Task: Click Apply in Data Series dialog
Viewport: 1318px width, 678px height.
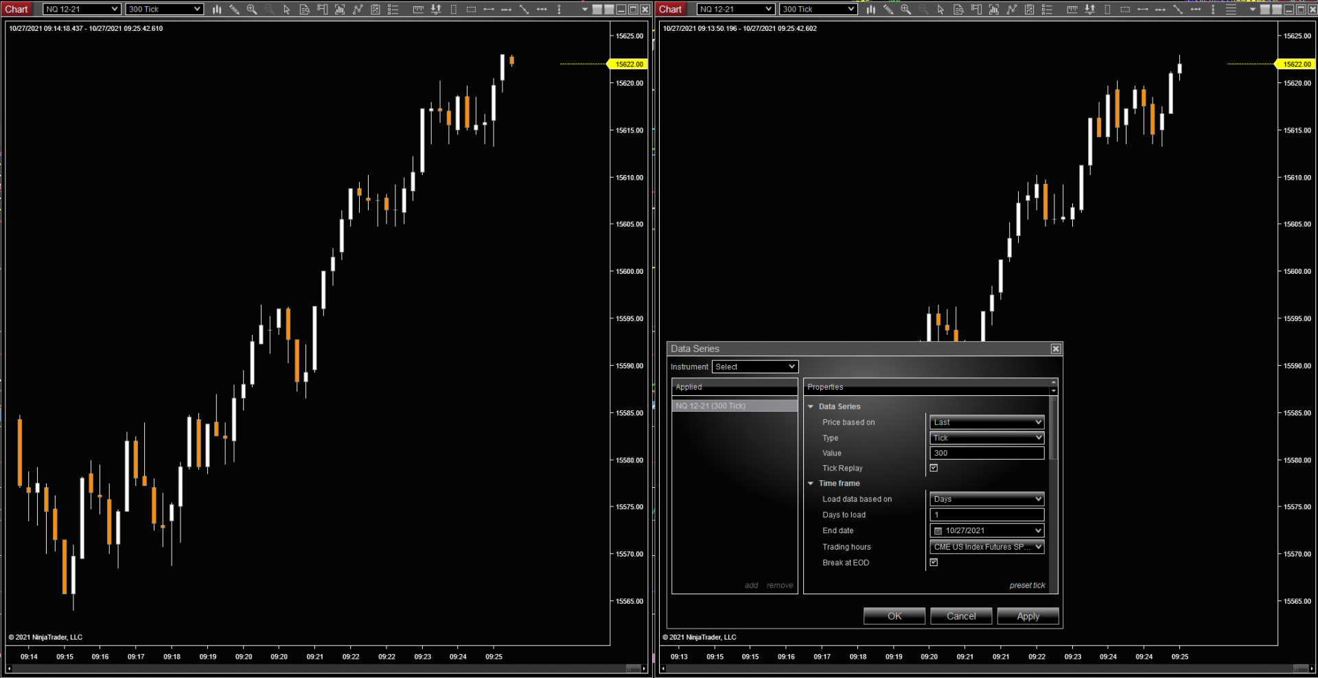Action: tap(1028, 616)
